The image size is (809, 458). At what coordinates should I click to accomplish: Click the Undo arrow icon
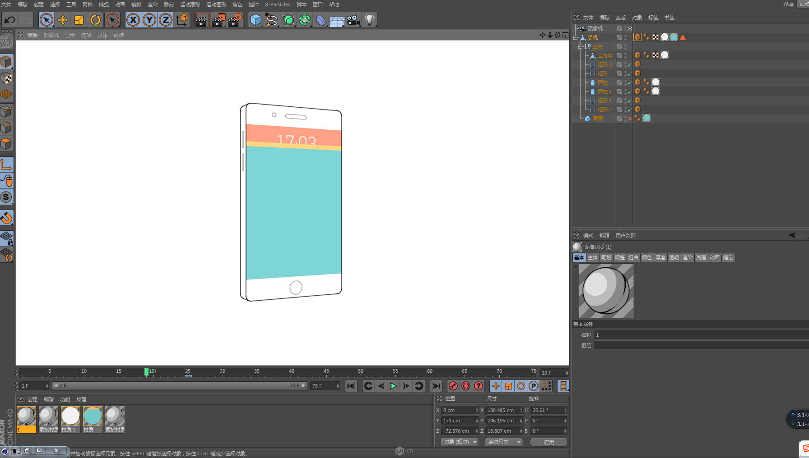(x=10, y=20)
